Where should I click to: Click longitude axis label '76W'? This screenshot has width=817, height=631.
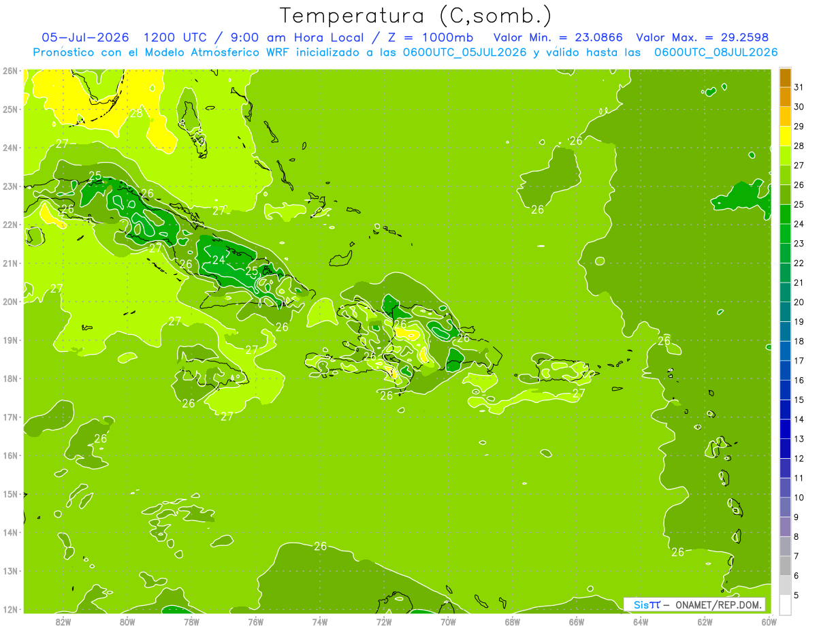click(x=256, y=621)
